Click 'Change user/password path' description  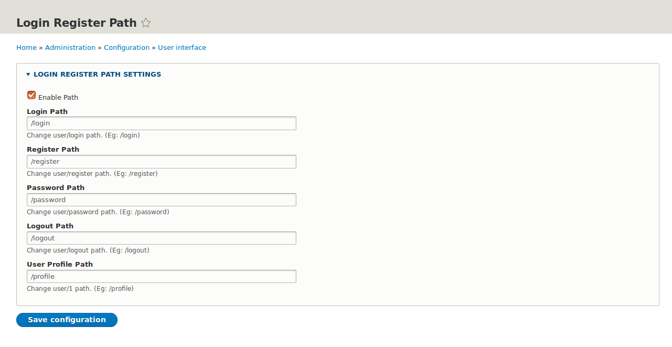click(x=98, y=212)
